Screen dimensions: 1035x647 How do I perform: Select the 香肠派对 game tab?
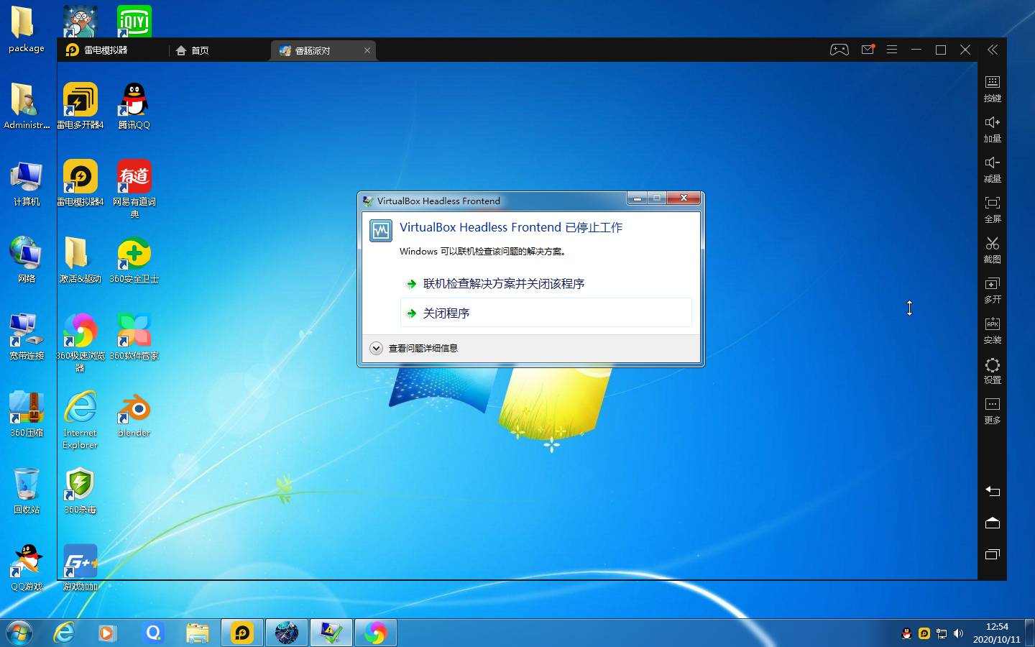[x=313, y=50]
